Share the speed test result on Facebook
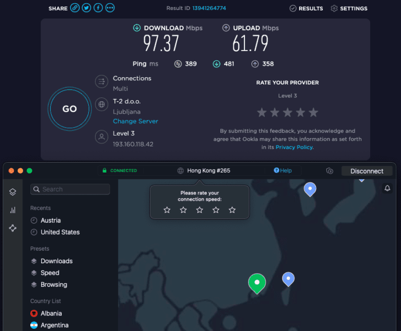The height and width of the screenshot is (331, 401). (x=98, y=8)
